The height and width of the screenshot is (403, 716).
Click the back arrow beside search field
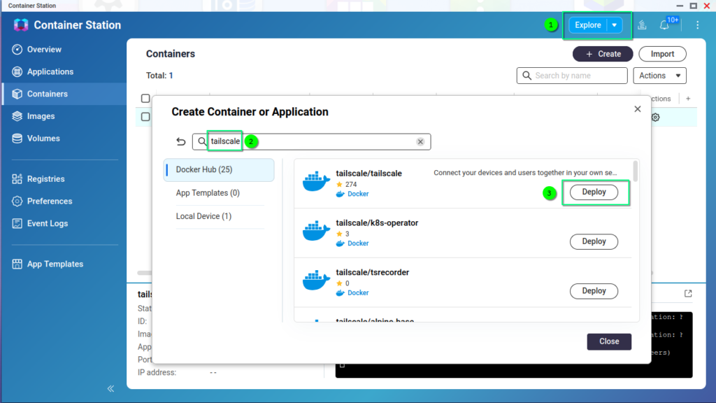(181, 142)
